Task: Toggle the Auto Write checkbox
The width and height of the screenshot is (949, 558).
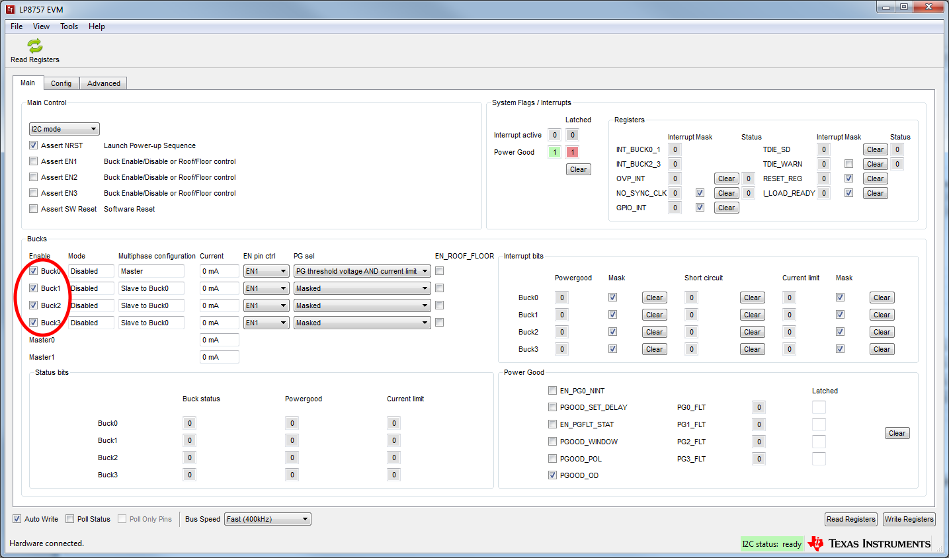Action: [x=17, y=519]
